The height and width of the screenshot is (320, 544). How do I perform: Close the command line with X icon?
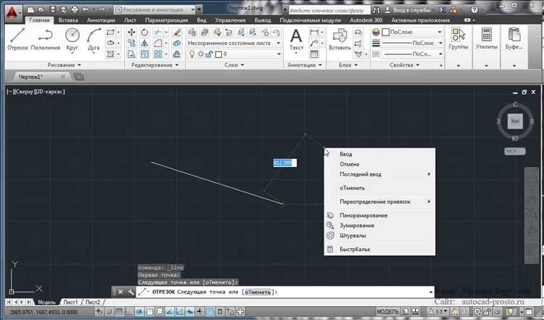pyautogui.click(x=120, y=292)
